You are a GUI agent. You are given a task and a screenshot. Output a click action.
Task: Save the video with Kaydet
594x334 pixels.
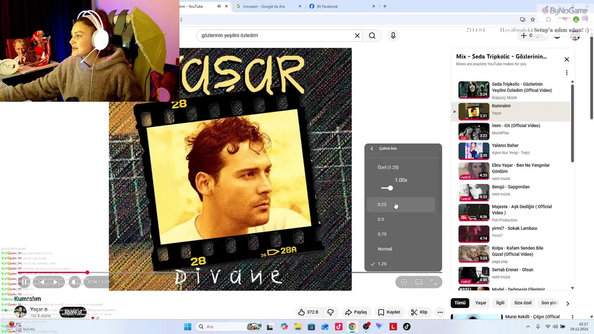pos(389,312)
